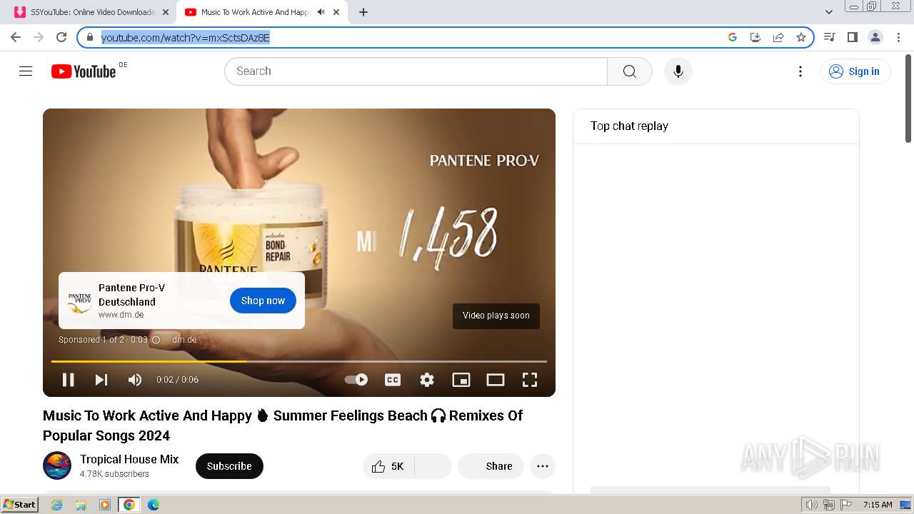Toggle the browser side panel

click(852, 37)
